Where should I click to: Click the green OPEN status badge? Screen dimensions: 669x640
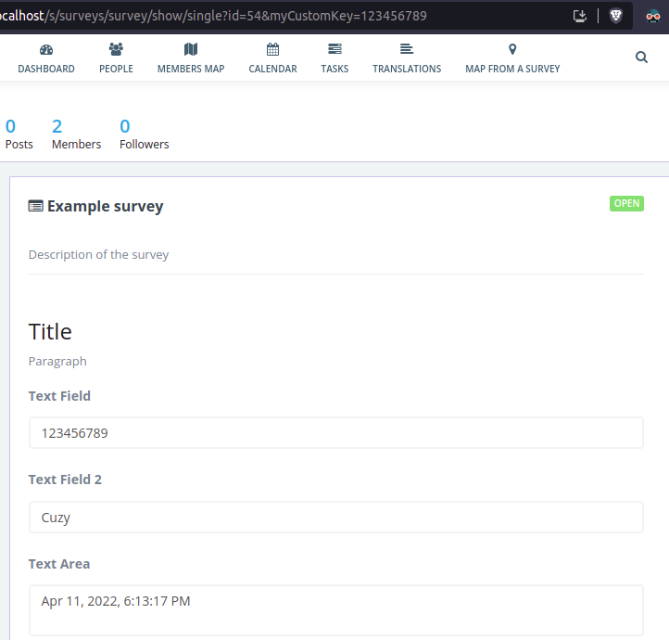tap(626, 204)
